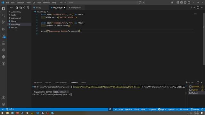Run the Python file with play button

(192, 8)
